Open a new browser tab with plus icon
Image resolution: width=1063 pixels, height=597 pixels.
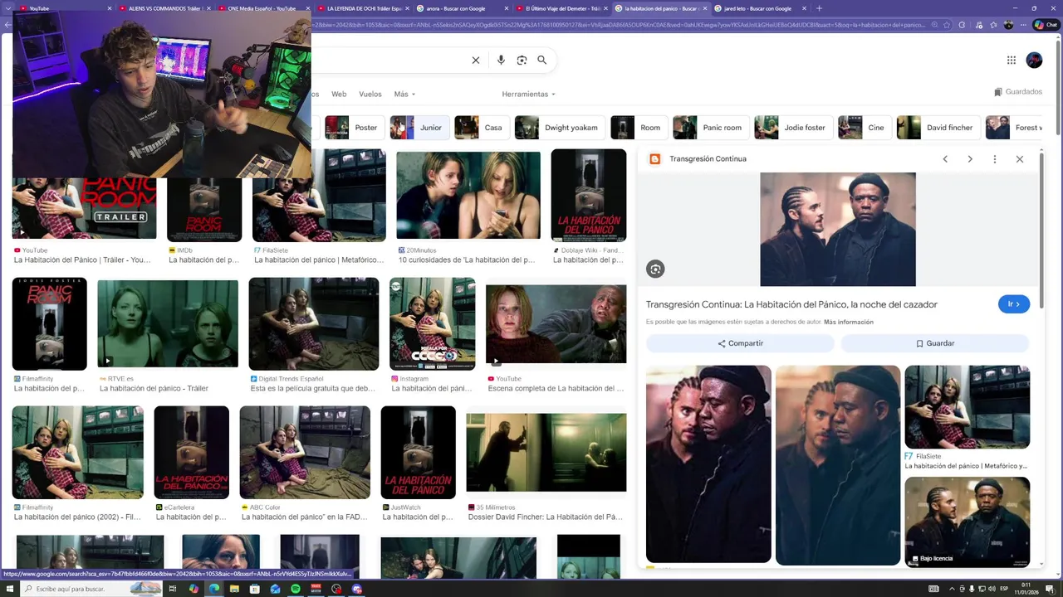820,8
